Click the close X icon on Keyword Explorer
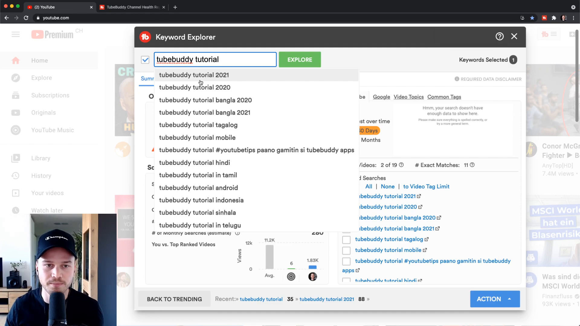 click(x=514, y=37)
